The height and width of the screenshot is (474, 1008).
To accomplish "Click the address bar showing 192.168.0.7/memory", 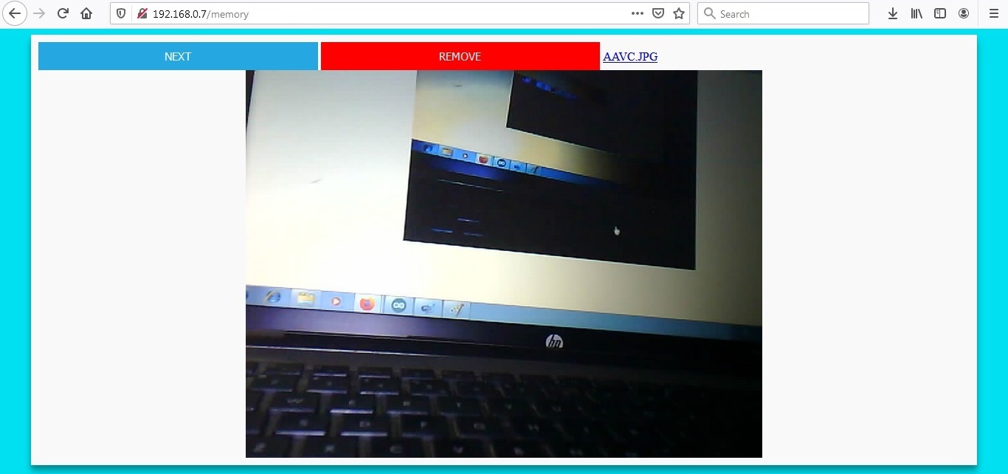I will 295,13.
